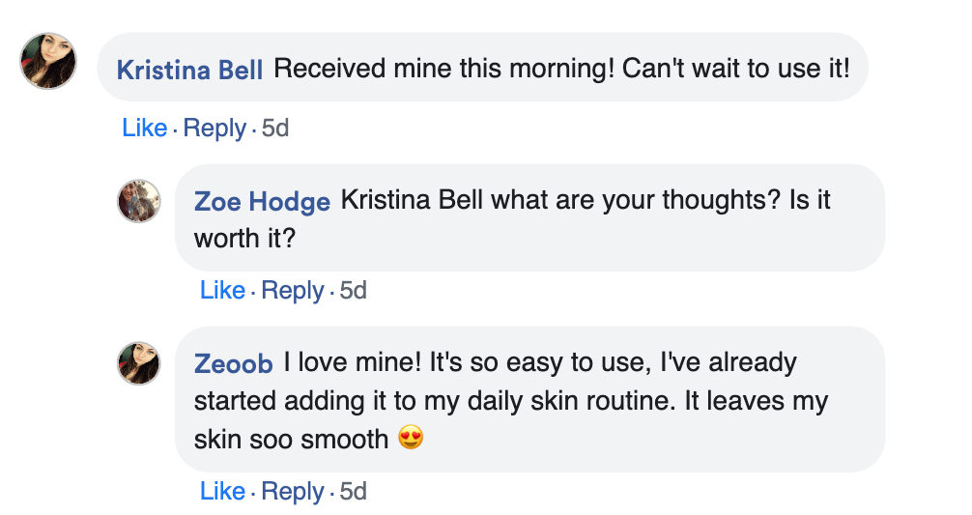Click 5d timestamp on Zoe Hodge's comment
The width and height of the screenshot is (972, 515).
tap(354, 291)
